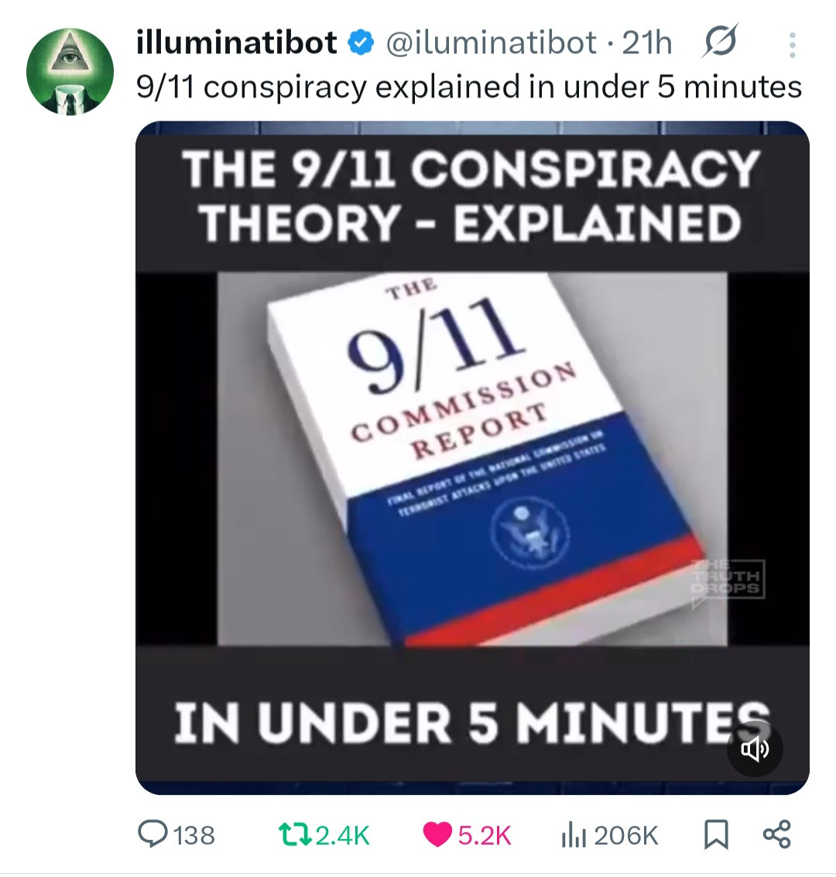Open the three-dot more options menu

[792, 45]
